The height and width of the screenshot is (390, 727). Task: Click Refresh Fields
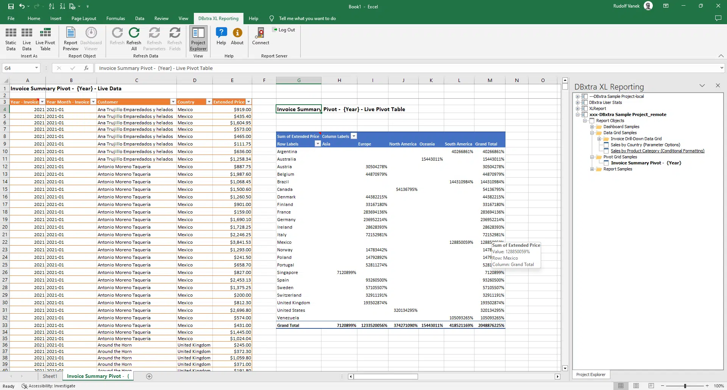click(x=175, y=39)
